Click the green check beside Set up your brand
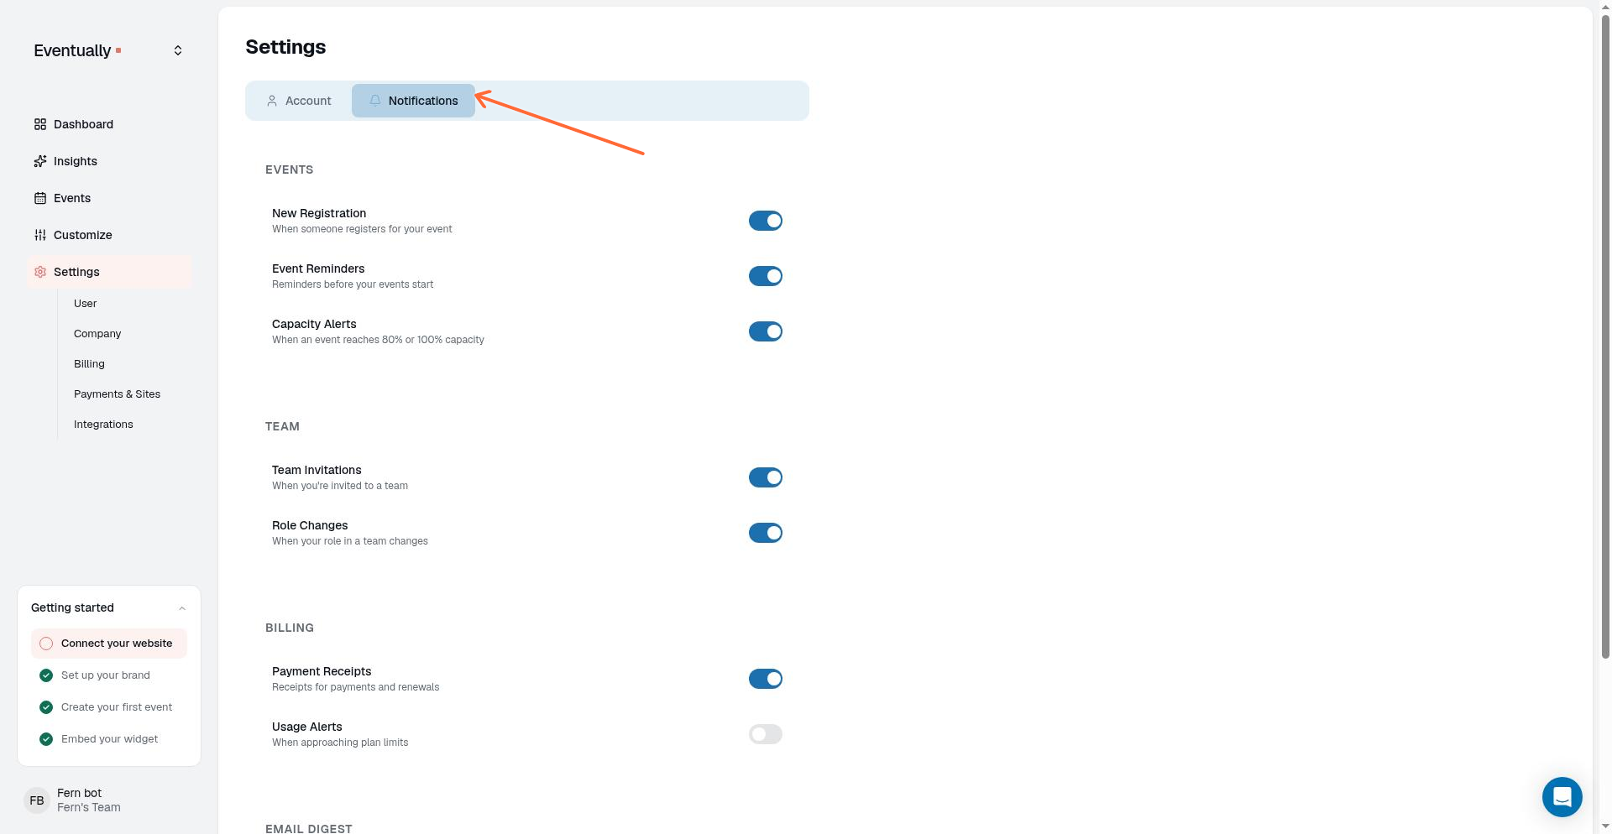 [46, 675]
